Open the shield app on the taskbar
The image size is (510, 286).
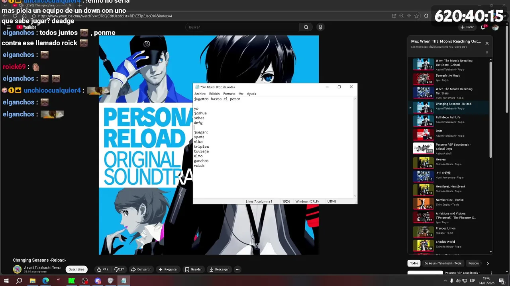(110, 280)
